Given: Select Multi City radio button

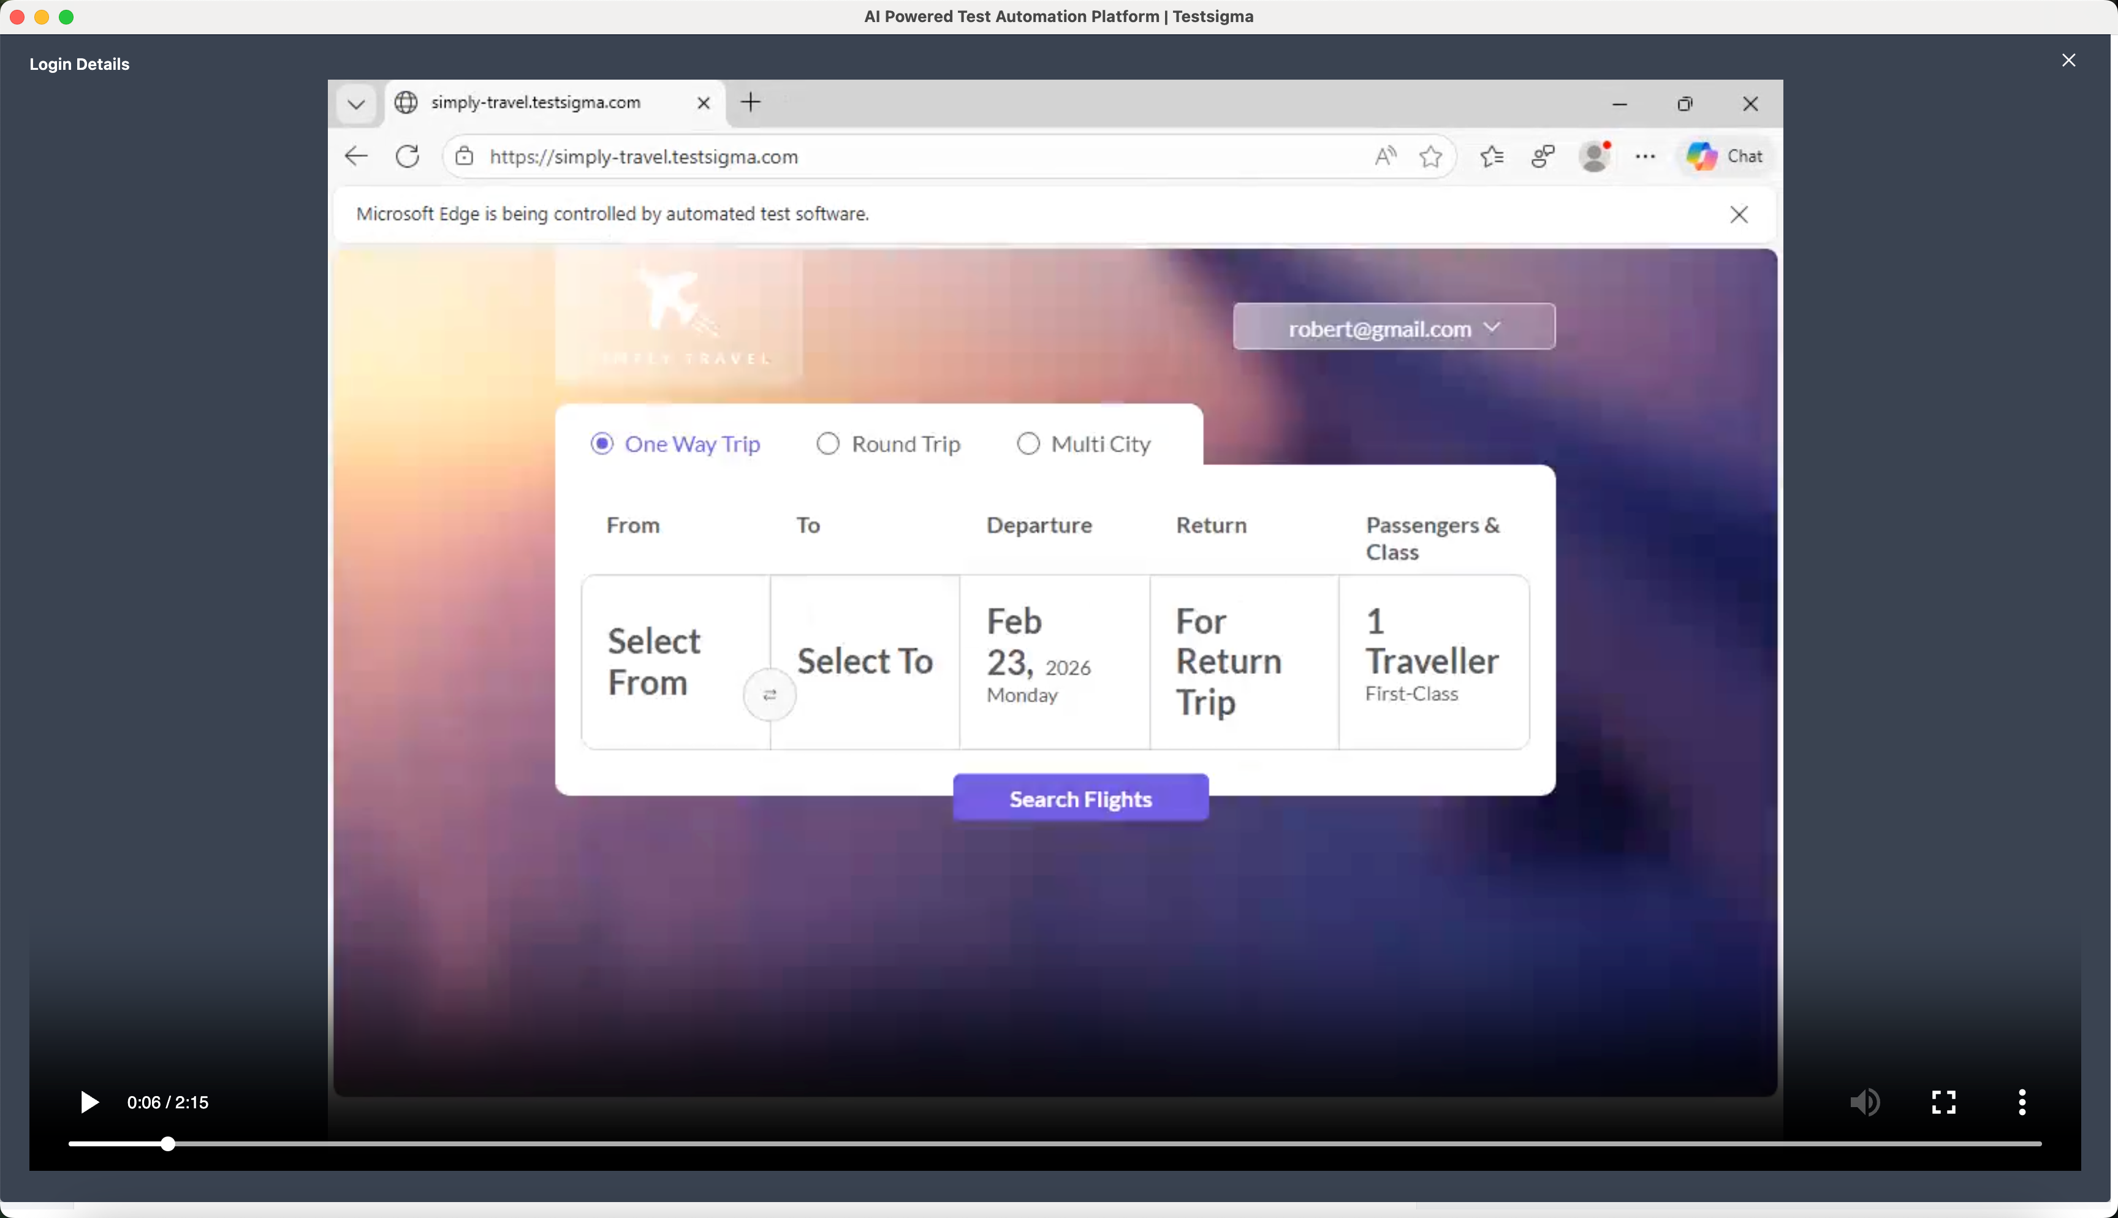Looking at the screenshot, I should [1028, 444].
